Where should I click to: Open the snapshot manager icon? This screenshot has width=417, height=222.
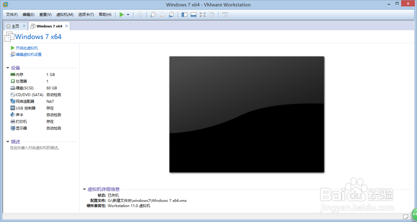pyautogui.click(x=171, y=15)
